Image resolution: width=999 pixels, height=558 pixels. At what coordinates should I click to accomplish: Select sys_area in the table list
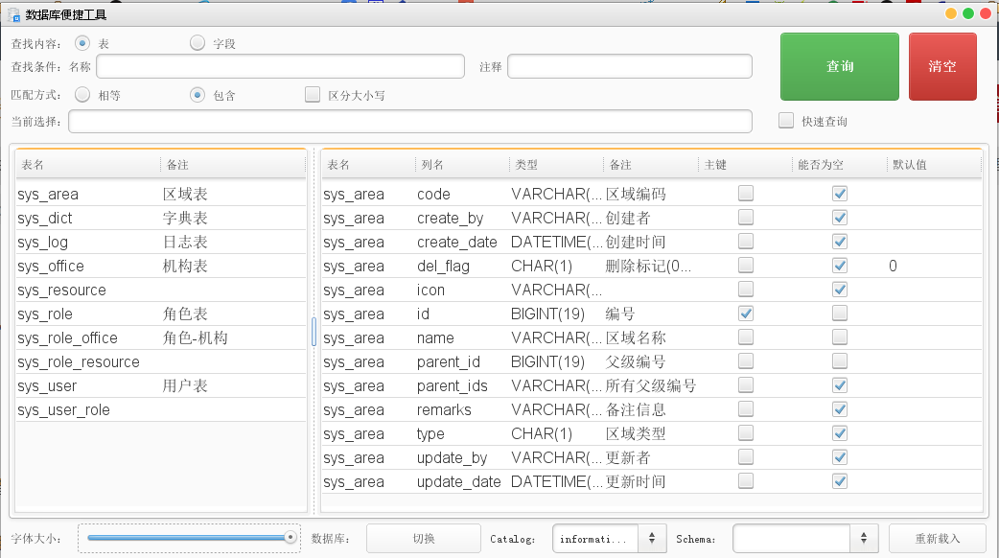tap(161, 195)
